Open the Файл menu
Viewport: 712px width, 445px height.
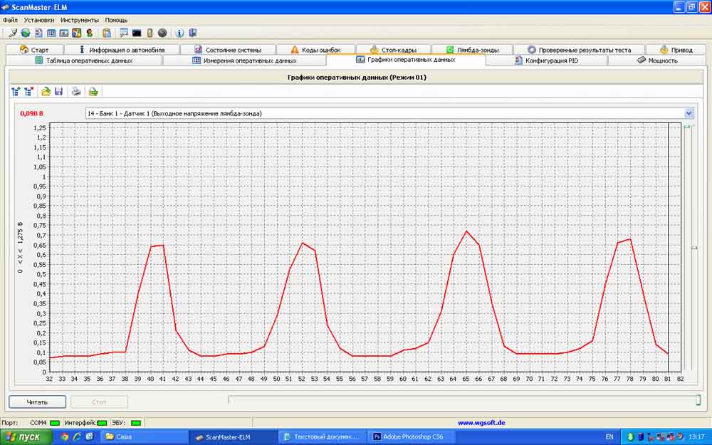pyautogui.click(x=10, y=20)
